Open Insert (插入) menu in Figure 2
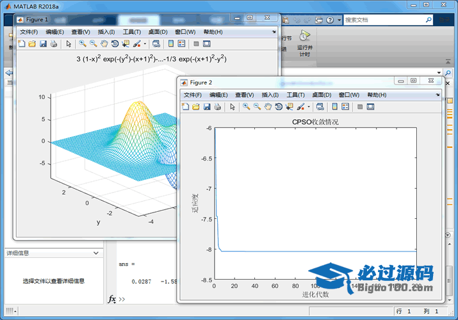The height and width of the screenshot is (320, 458). pos(270,95)
